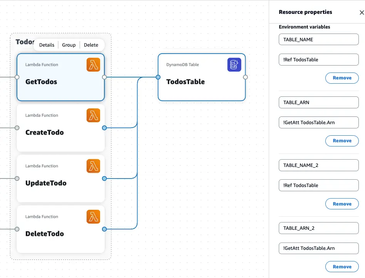Screen dimensions: 365x278
Task: Click the !GetAtt TodosTable.Arn value field
Action: [x=318, y=122]
